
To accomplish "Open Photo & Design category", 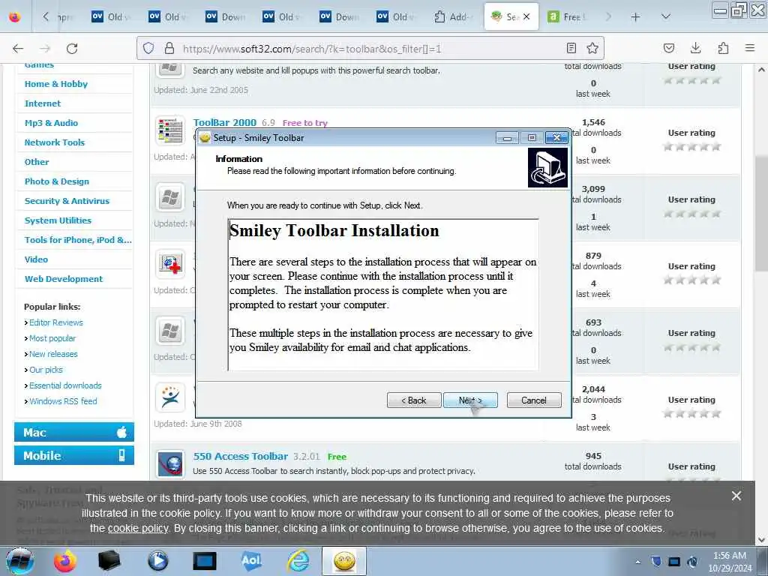I will click(57, 181).
